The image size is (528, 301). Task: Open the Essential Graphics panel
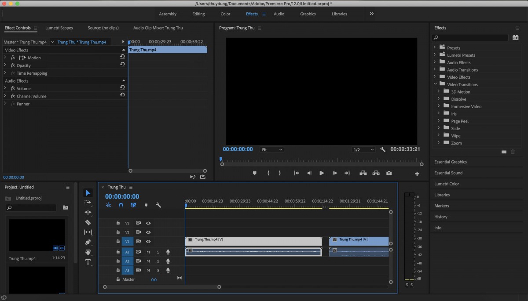451,162
